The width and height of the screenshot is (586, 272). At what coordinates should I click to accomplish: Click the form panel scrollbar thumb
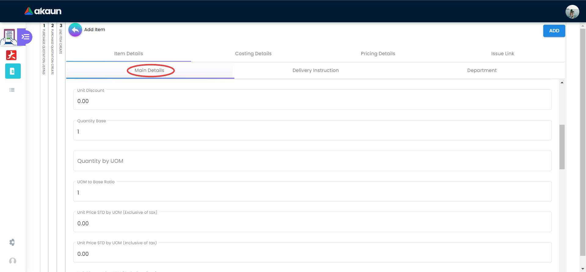[x=562, y=147]
